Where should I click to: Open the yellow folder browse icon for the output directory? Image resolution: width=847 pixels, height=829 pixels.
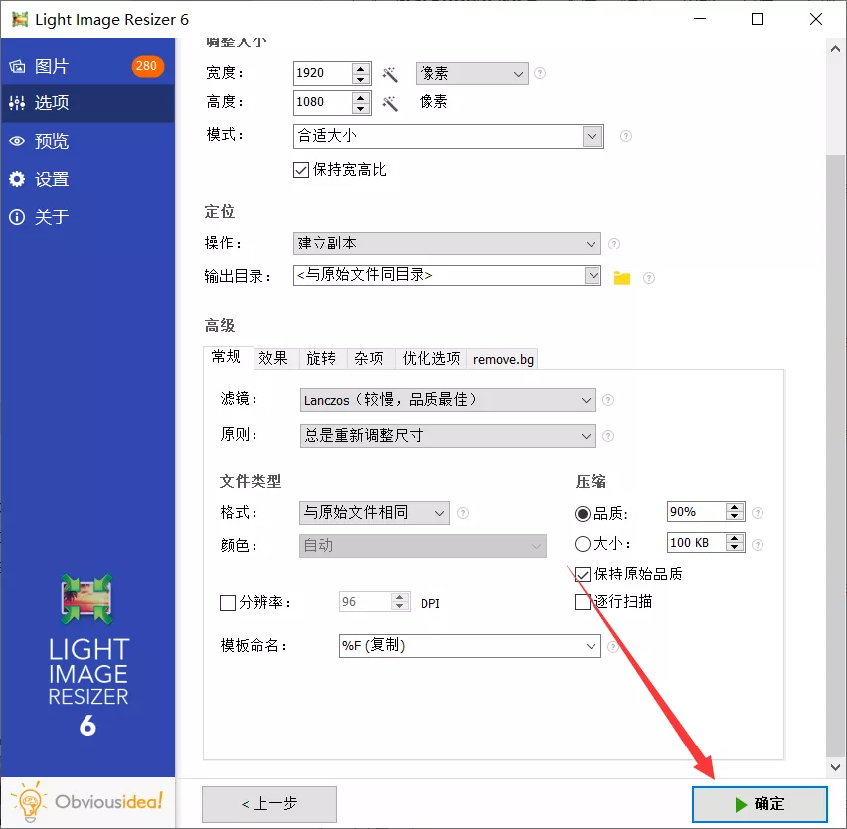click(622, 278)
